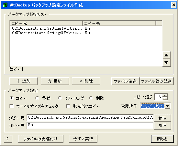This screenshot has width=178, height=146.
Task: Move selected entry up with up arrow
Action: coord(166,55)
